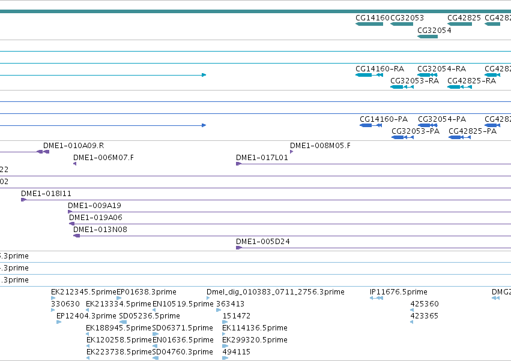This screenshot has height=361, width=511.
Task: Select EP01638.3prime EST arrow
Action: pos(119,298)
